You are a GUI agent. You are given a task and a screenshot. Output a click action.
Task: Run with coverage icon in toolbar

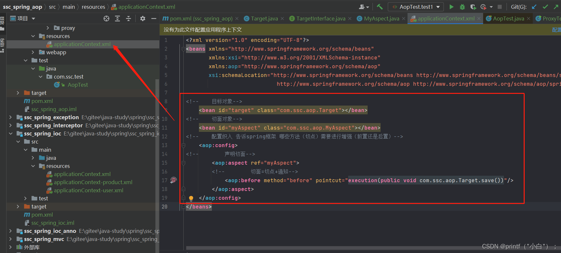(473, 7)
